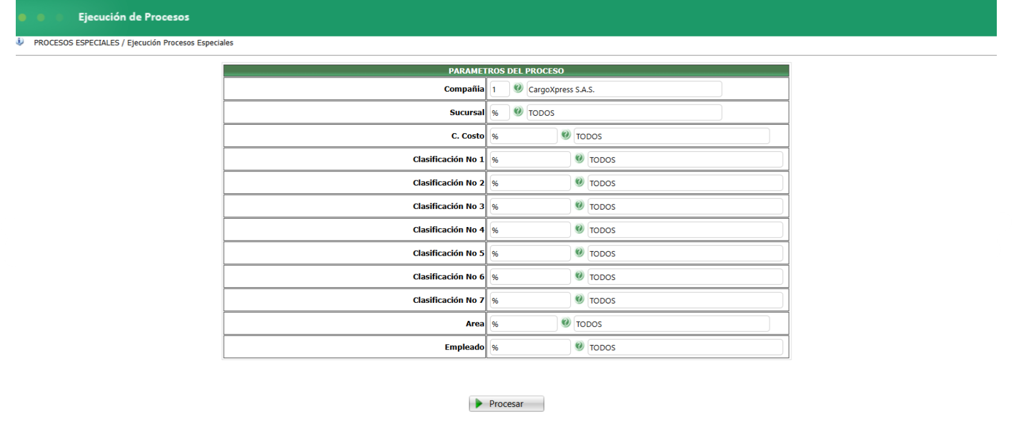This screenshot has height=422, width=1012.
Task: Open lookup icon for Clasificación No 1
Action: pyautogui.click(x=579, y=159)
